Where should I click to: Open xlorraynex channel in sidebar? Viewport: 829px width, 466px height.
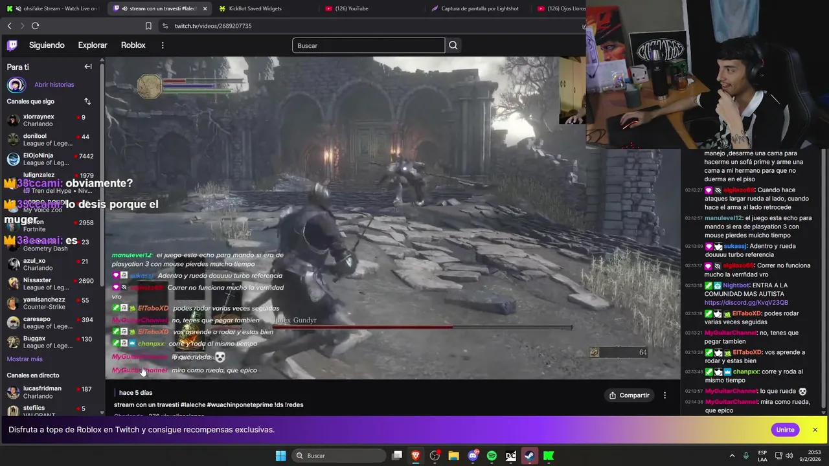coord(51,120)
